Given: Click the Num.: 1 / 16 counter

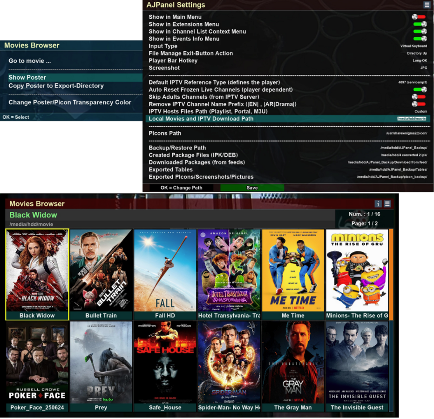Looking at the screenshot, I should pos(364,214).
